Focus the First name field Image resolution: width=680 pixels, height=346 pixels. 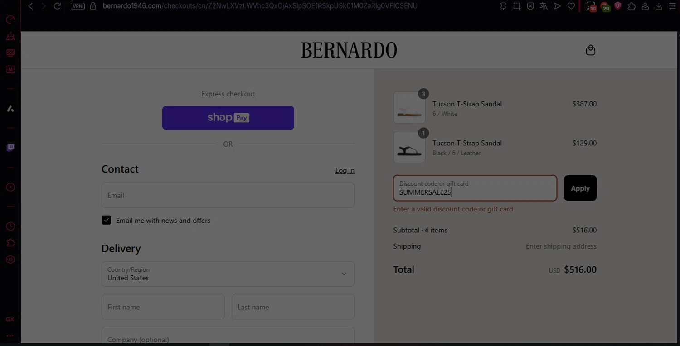pos(163,307)
